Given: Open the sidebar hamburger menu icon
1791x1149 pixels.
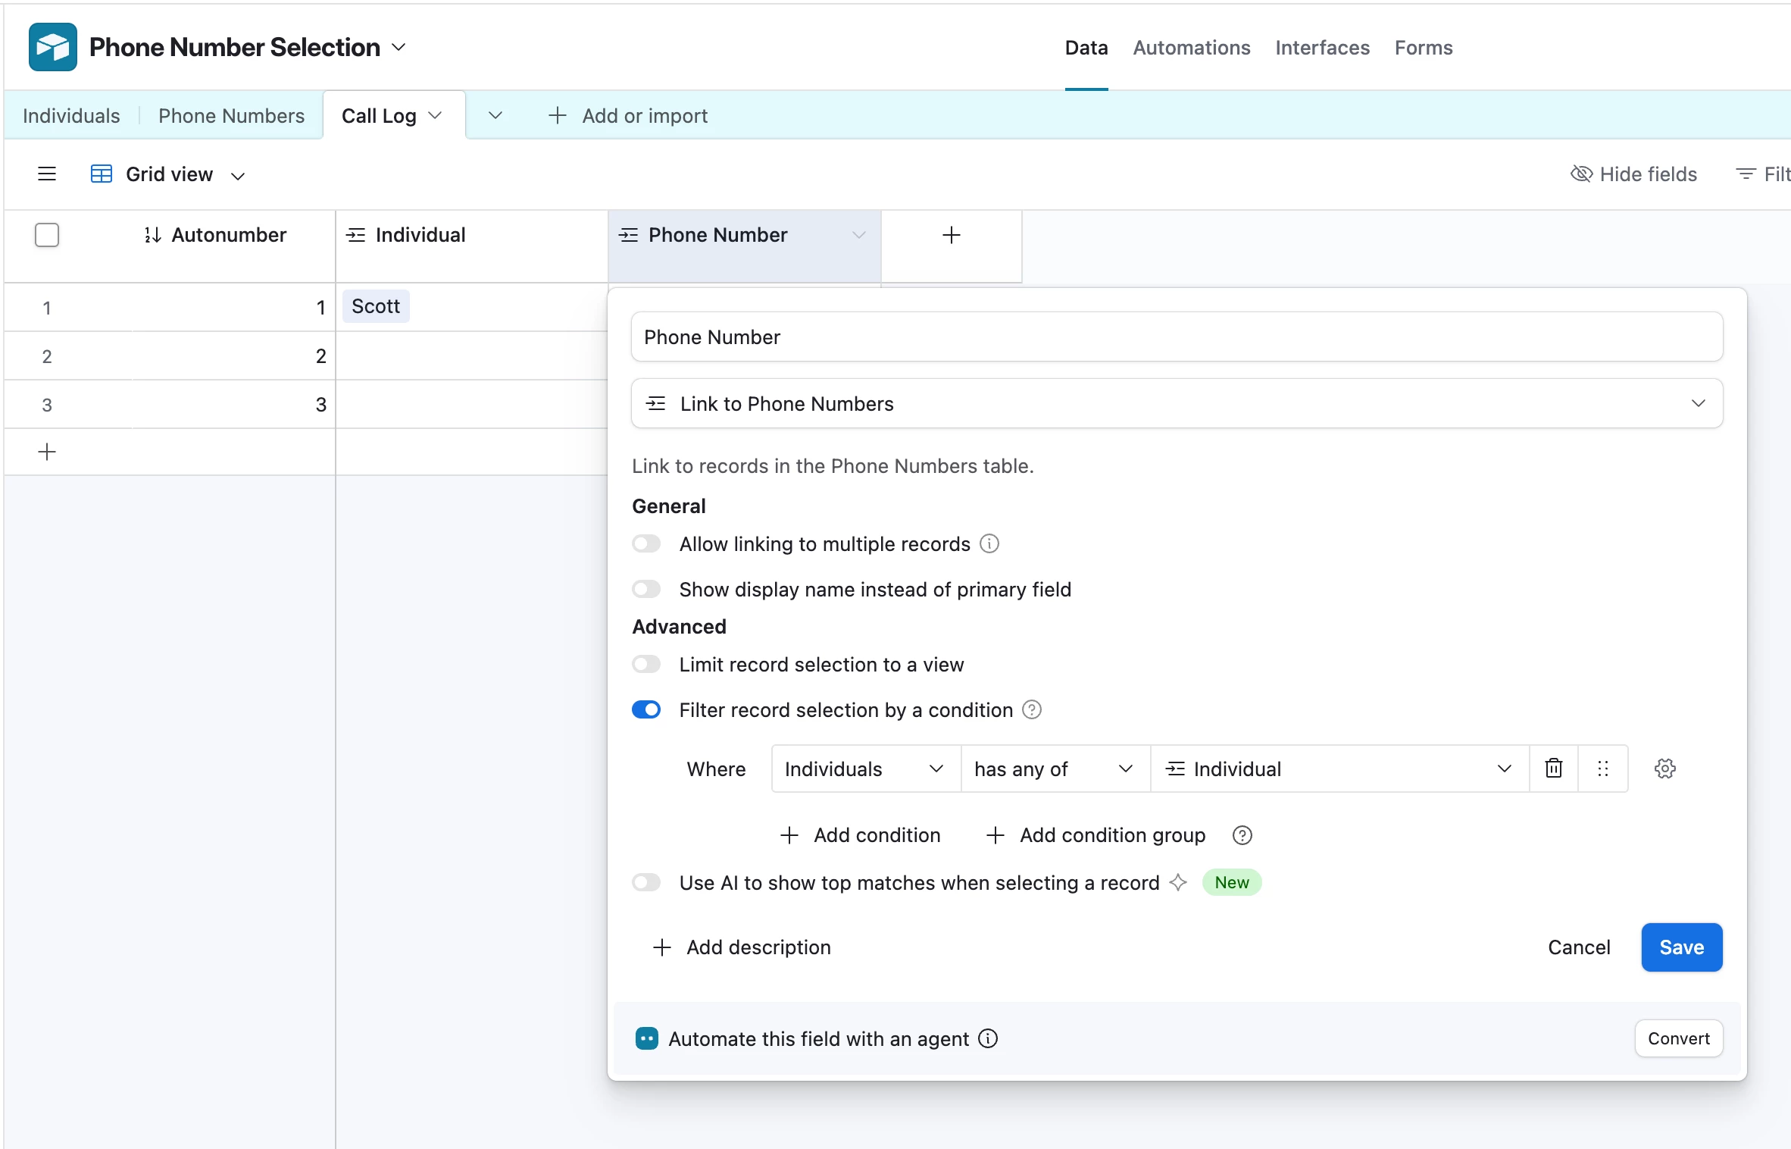Looking at the screenshot, I should pyautogui.click(x=47, y=174).
